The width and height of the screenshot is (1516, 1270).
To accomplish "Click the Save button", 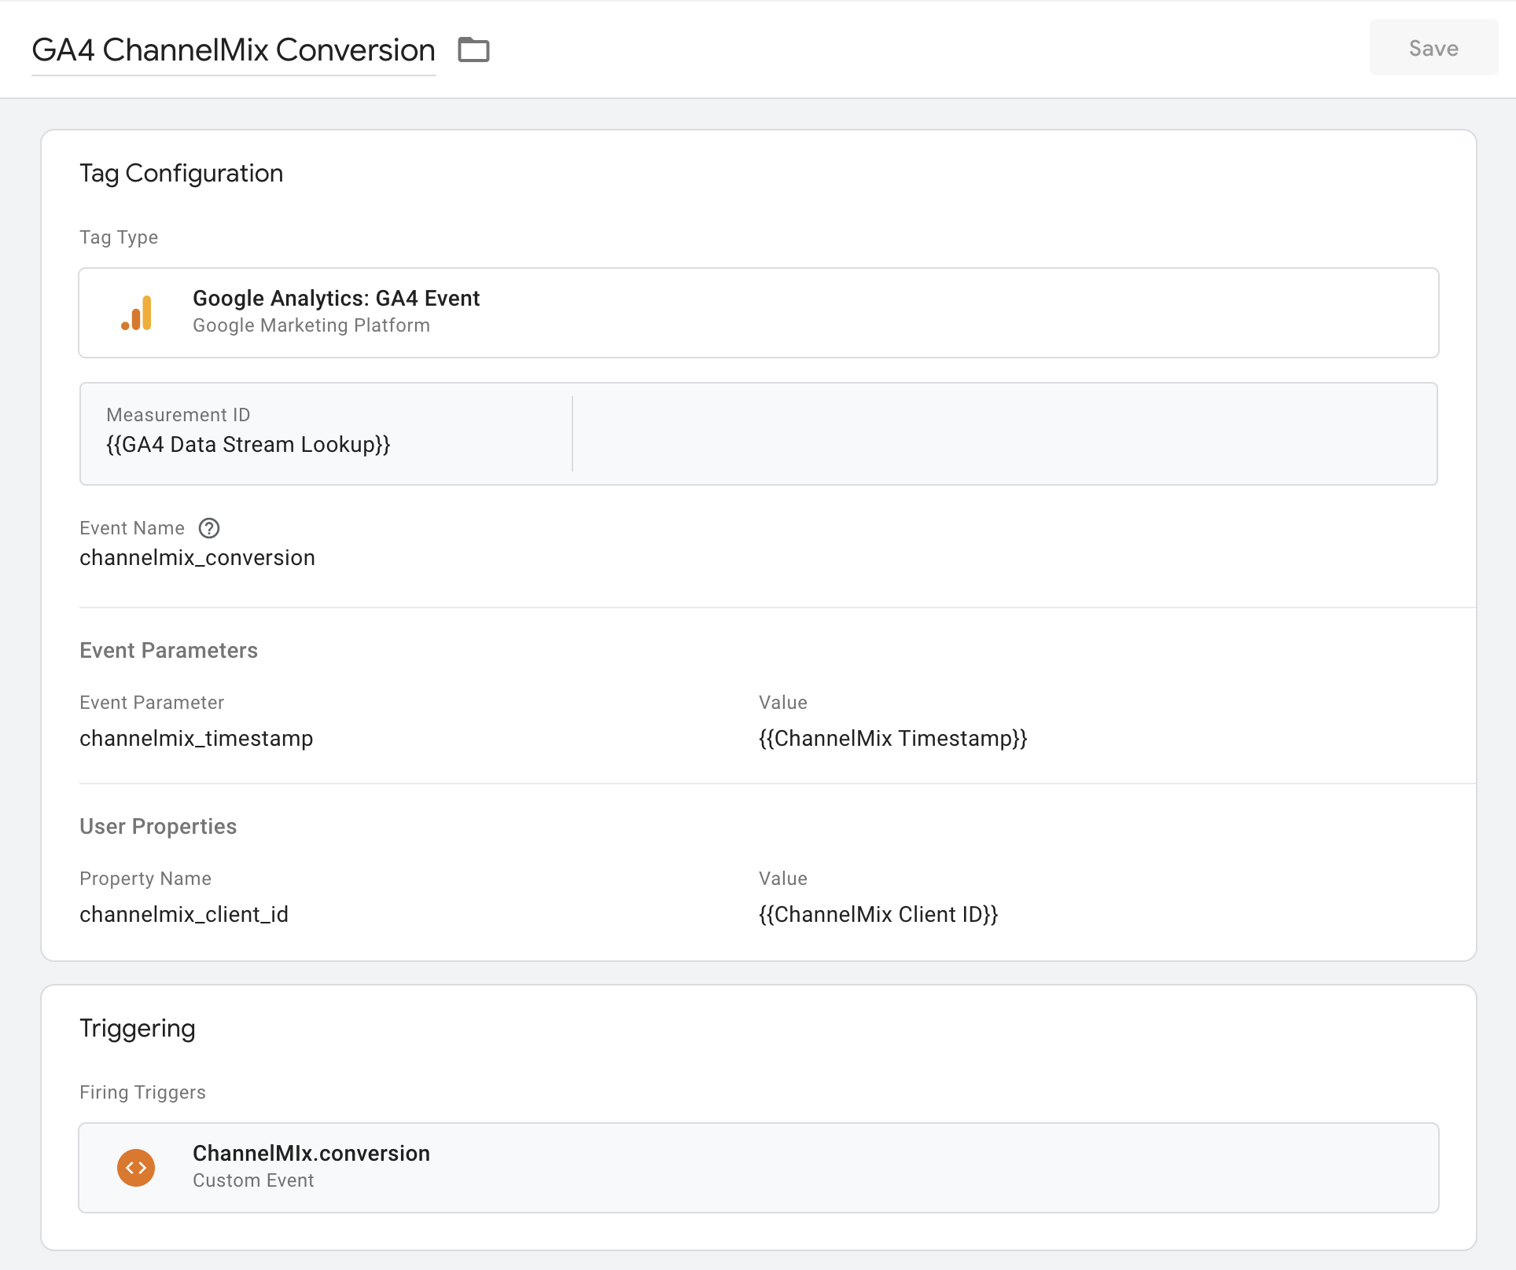I will tap(1433, 48).
